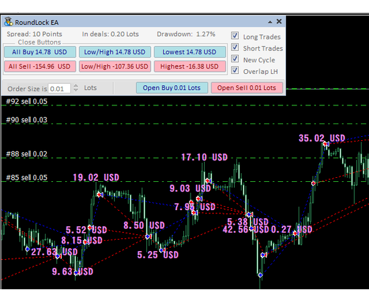Image resolution: width=369 pixels, height=302 pixels.
Task: Click All Buy 14.78 USD button
Action: [x=40, y=52]
